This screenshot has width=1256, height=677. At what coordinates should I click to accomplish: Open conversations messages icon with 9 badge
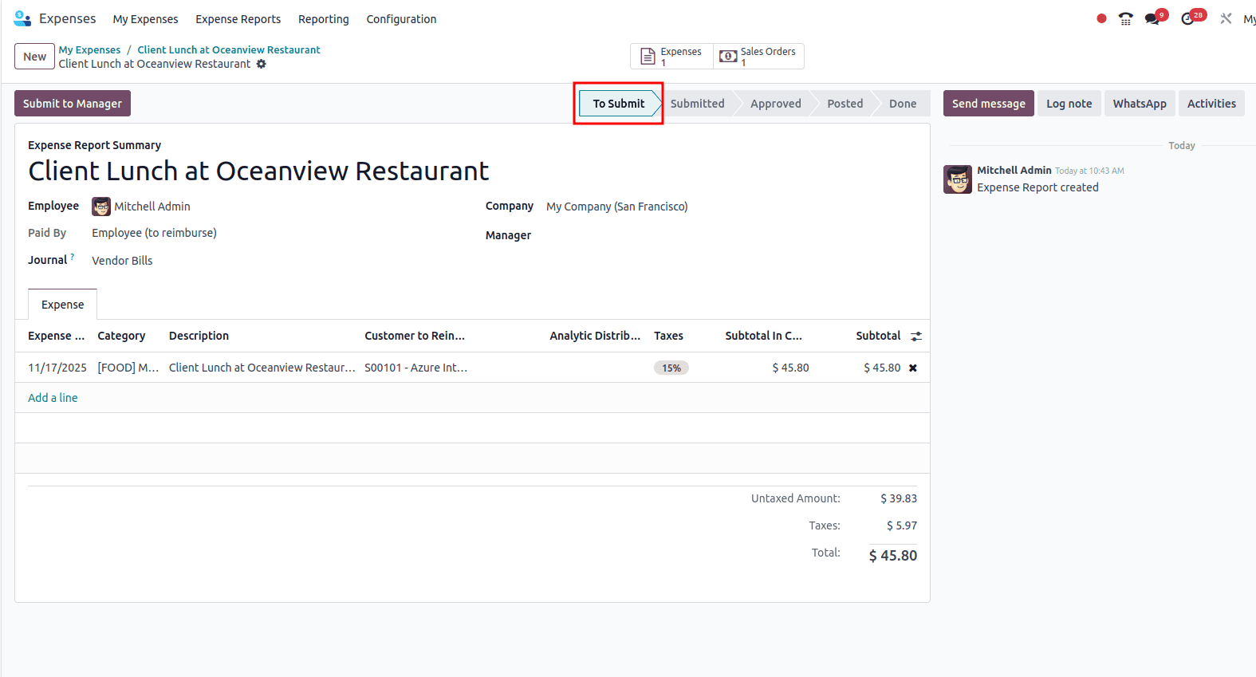[1154, 18]
